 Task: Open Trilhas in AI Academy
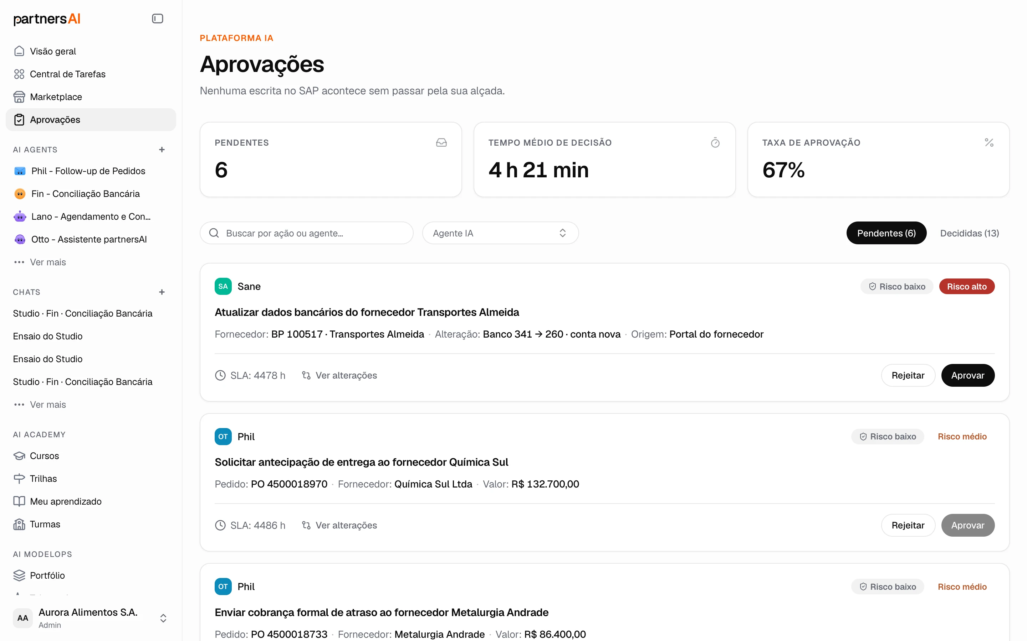point(91,479)
